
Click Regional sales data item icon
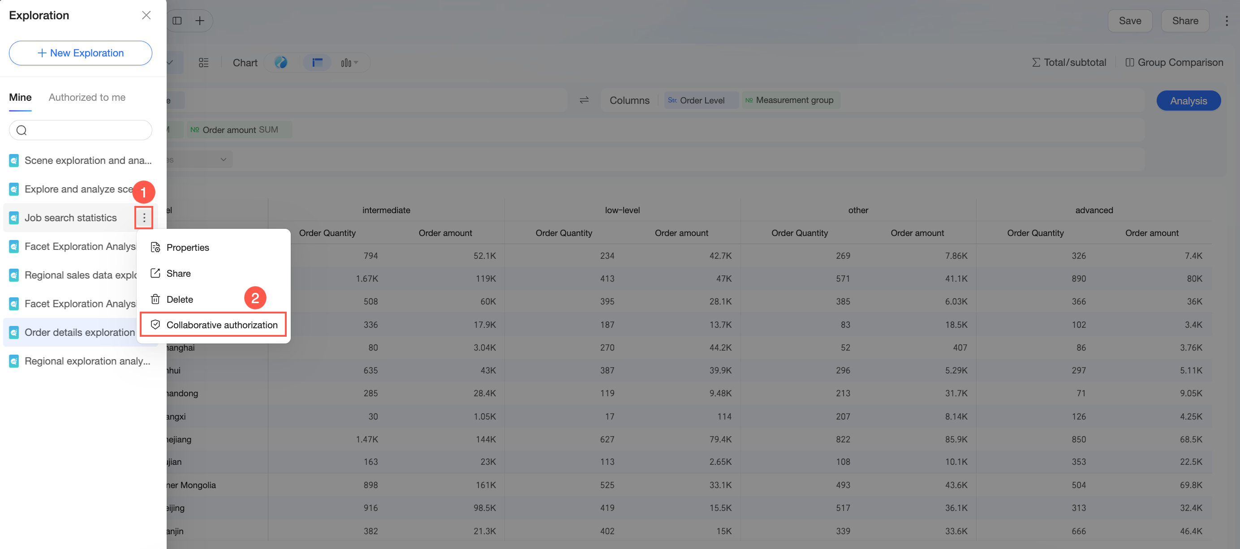pos(14,275)
